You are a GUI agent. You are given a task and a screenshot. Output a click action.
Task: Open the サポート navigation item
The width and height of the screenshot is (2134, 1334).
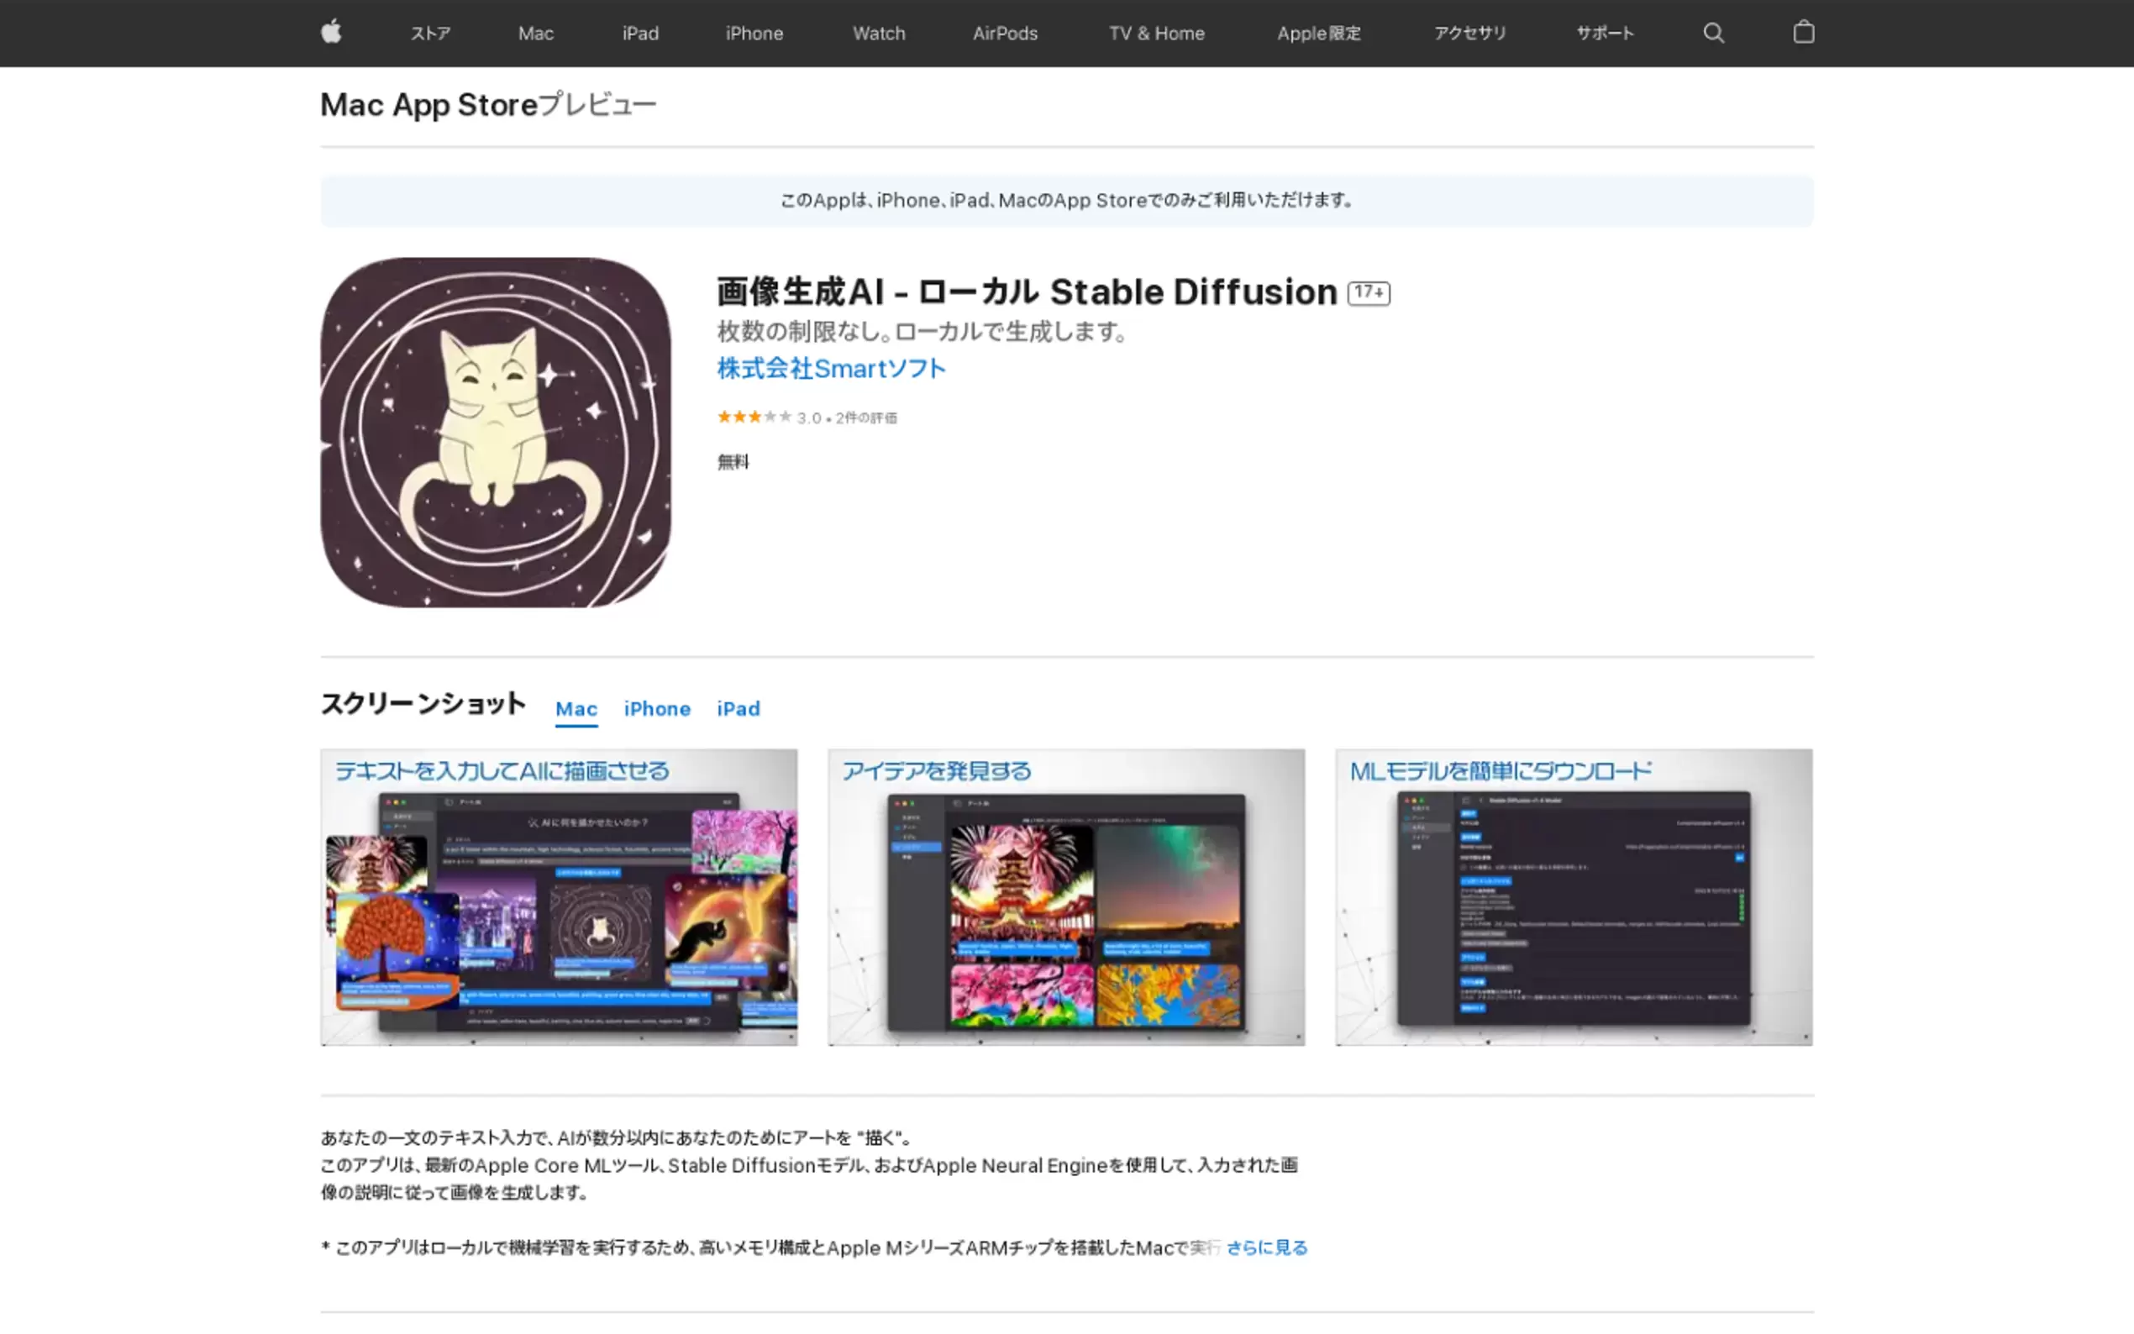click(x=1605, y=34)
